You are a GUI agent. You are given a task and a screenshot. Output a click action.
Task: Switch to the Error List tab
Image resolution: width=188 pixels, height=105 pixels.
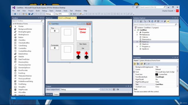tap(49, 94)
